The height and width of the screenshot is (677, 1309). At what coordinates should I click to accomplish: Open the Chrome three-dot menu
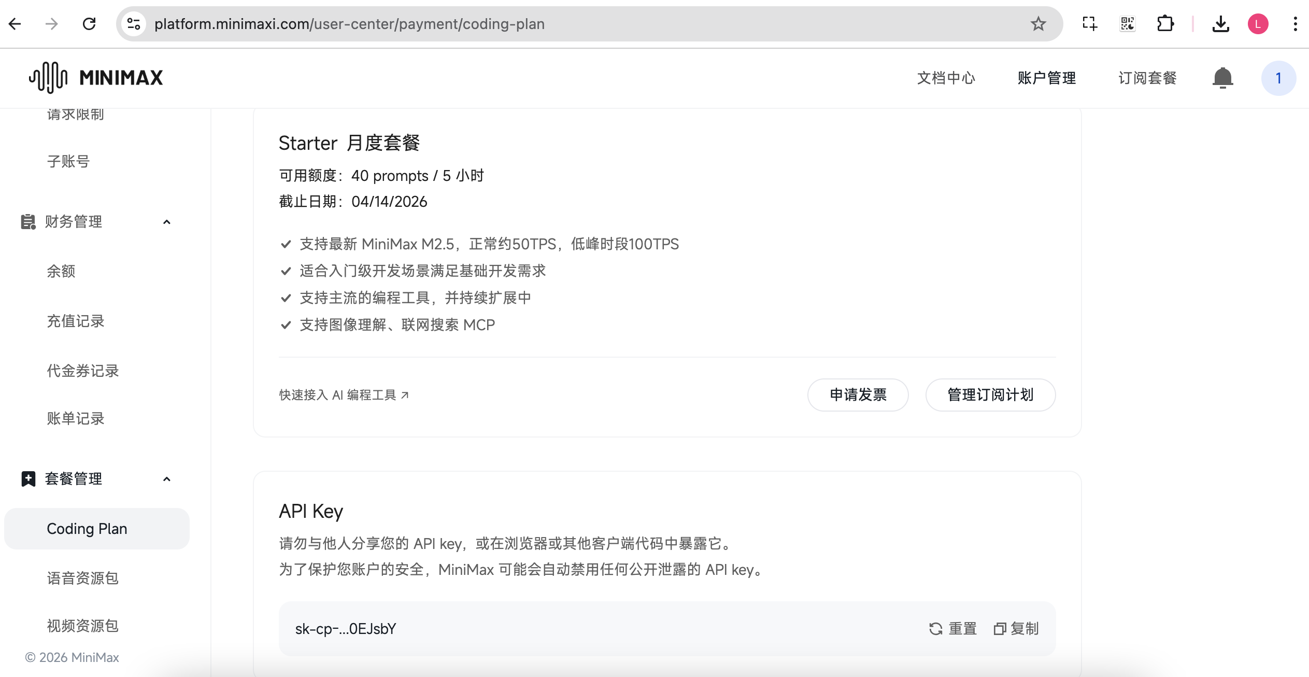click(x=1296, y=24)
